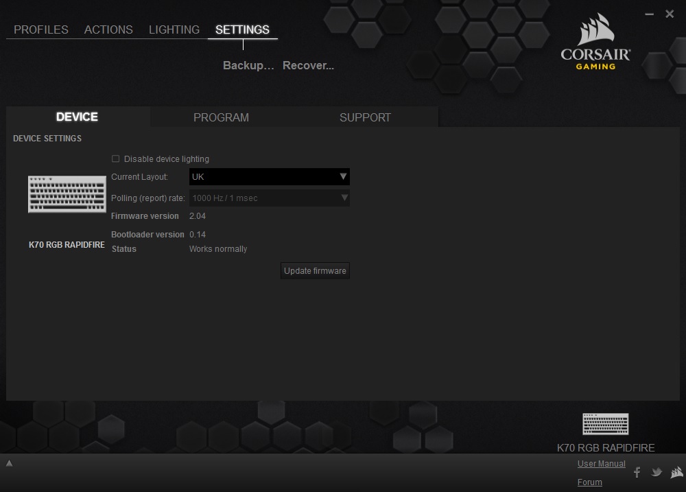Switch to the PROFILES tab
This screenshot has height=492, width=686.
click(41, 30)
